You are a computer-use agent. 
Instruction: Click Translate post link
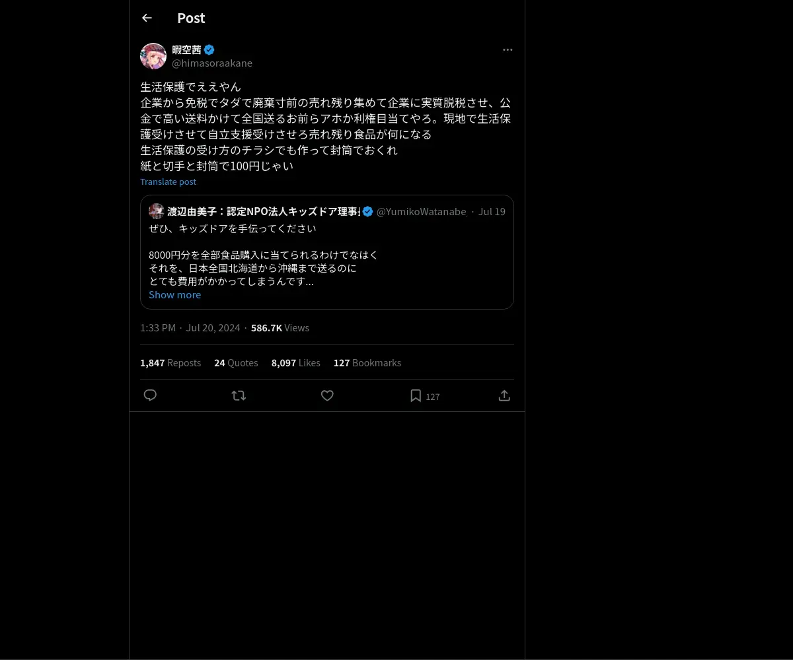click(x=168, y=181)
